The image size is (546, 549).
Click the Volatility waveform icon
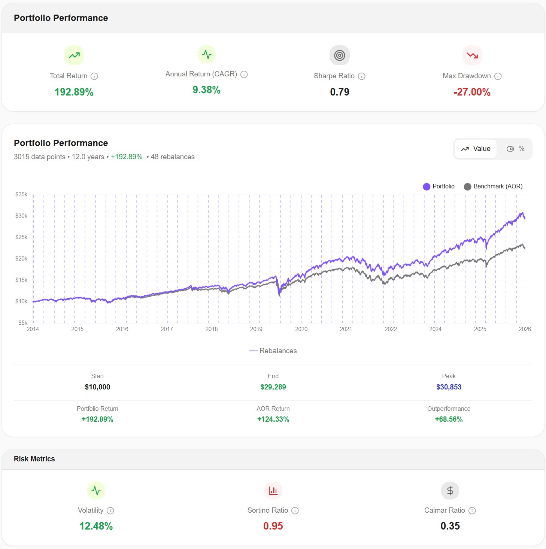[x=96, y=490]
